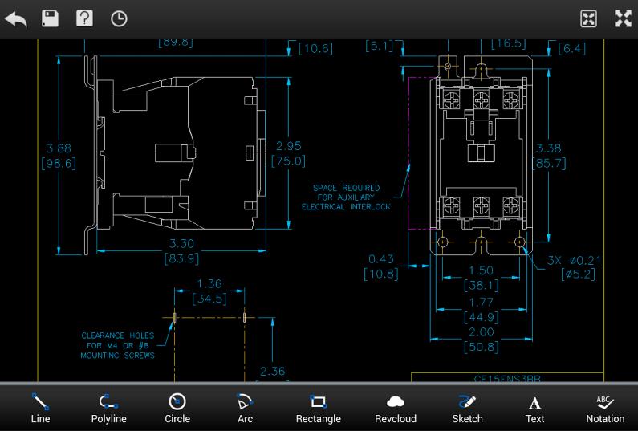This screenshot has height=431, width=638.
Task: Click the 2.00 dimension text
Action: (481, 331)
